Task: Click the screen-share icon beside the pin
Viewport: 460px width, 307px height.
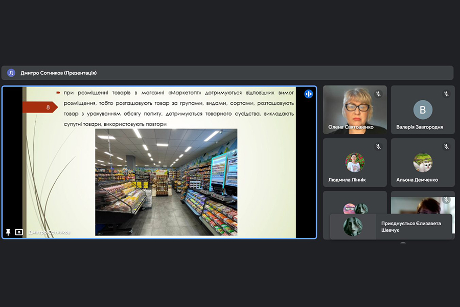Action: (19, 232)
